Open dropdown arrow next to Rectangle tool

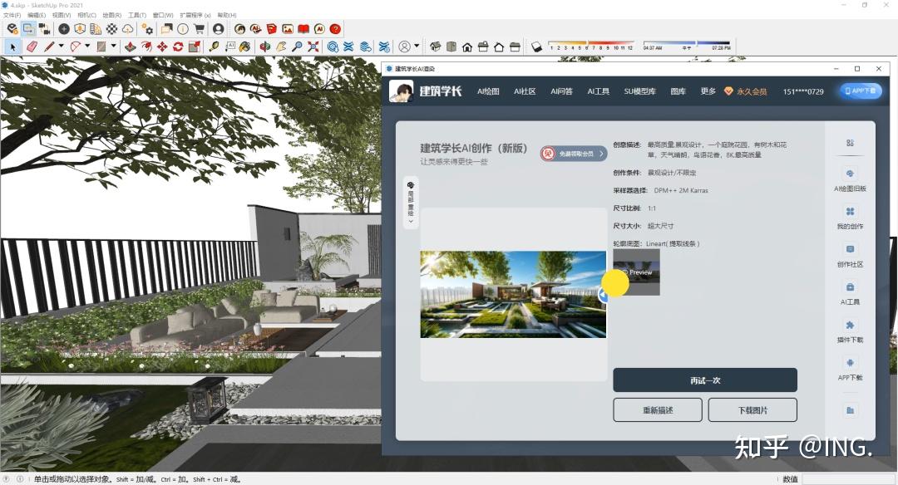[113, 46]
